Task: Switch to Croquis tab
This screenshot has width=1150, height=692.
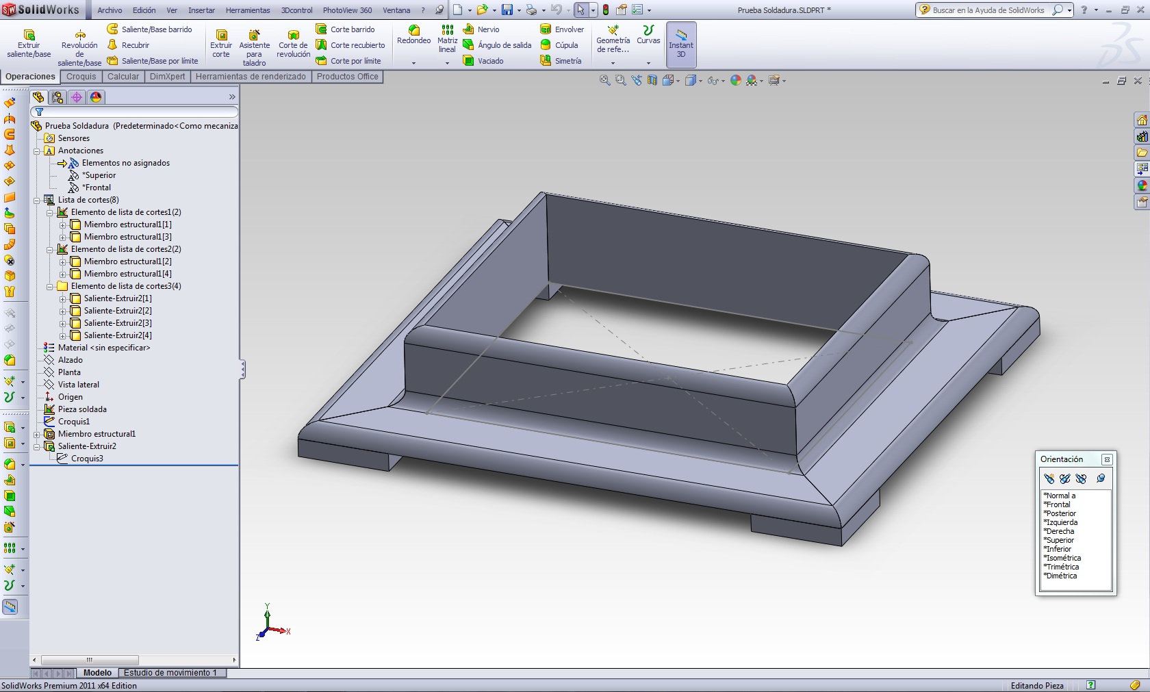Action: point(81,77)
